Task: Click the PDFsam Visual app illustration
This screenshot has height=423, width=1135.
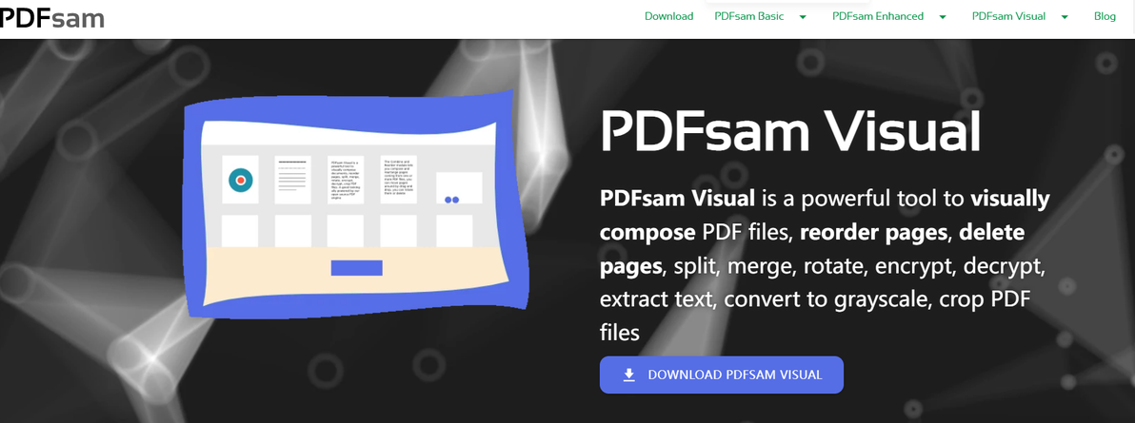Action: click(358, 204)
